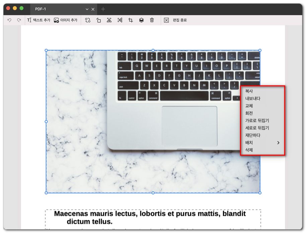Click the redo arrow icon

click(x=19, y=20)
